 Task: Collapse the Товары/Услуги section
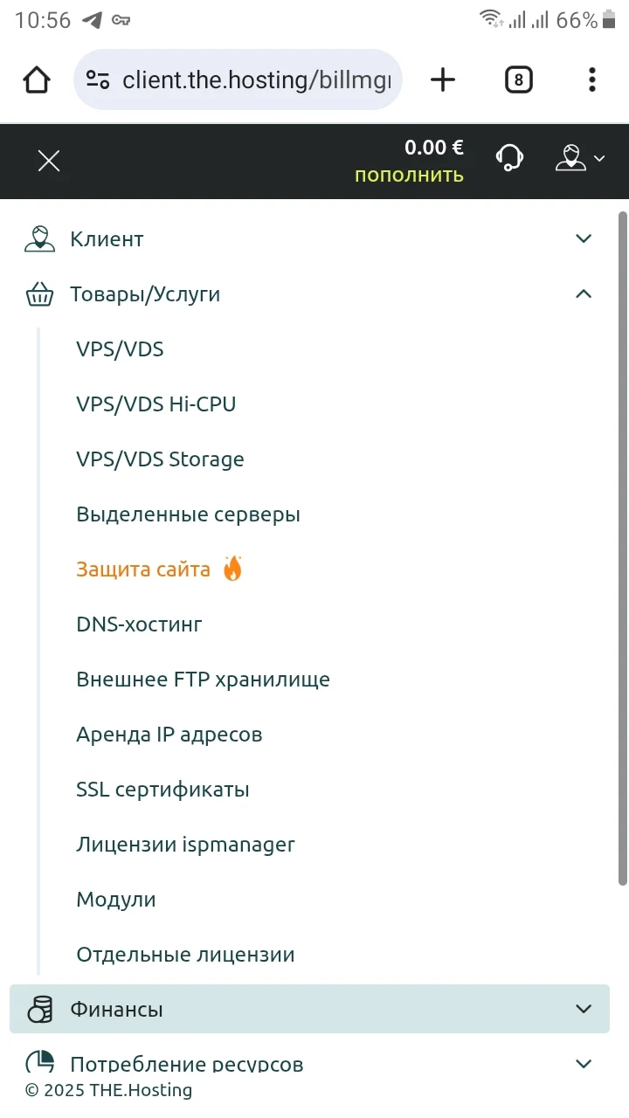click(584, 294)
